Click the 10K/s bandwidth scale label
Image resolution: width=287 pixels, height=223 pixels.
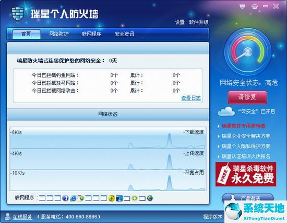pos(17,173)
